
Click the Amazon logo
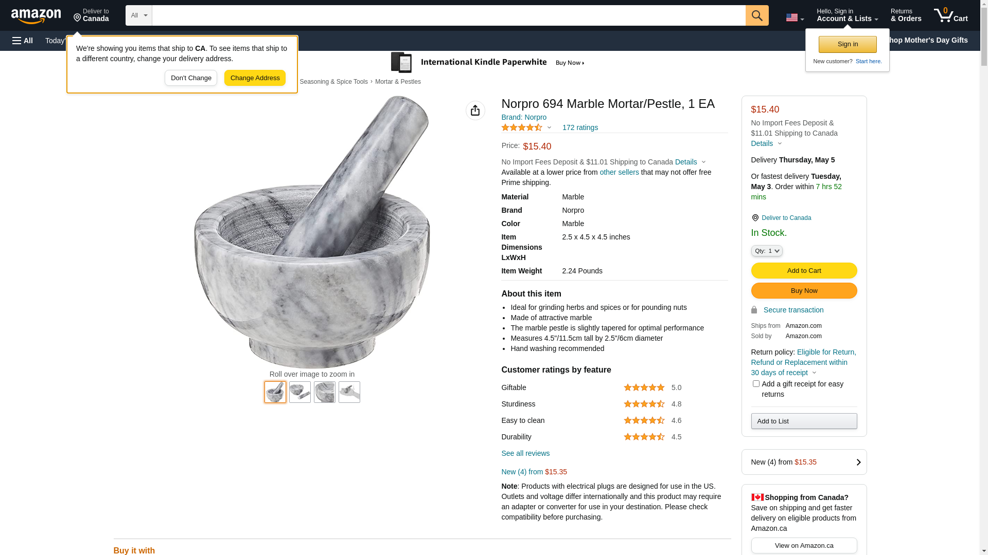[36, 16]
